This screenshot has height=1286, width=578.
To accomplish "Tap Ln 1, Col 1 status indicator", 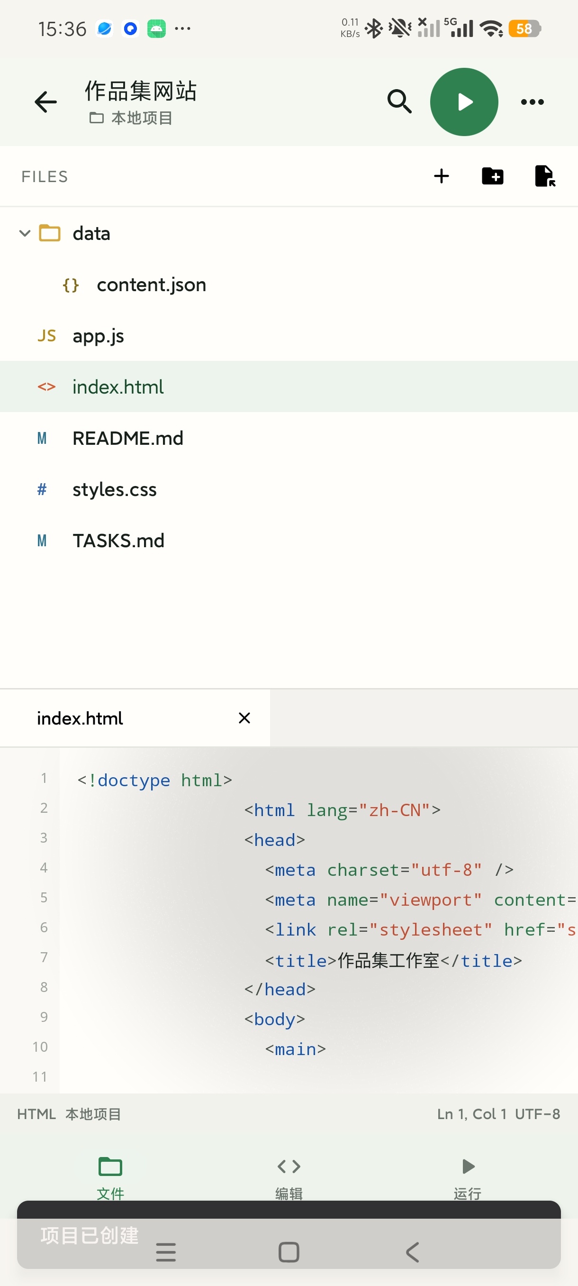I will (x=472, y=1114).
